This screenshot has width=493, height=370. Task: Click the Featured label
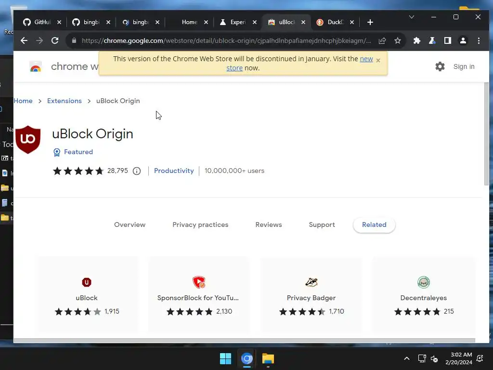click(x=78, y=152)
